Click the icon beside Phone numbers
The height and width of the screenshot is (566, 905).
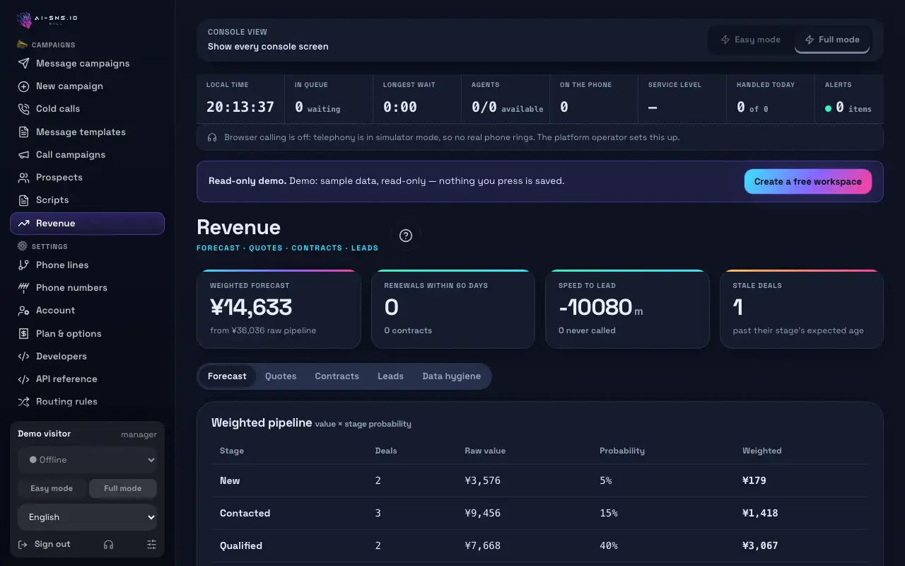click(24, 288)
